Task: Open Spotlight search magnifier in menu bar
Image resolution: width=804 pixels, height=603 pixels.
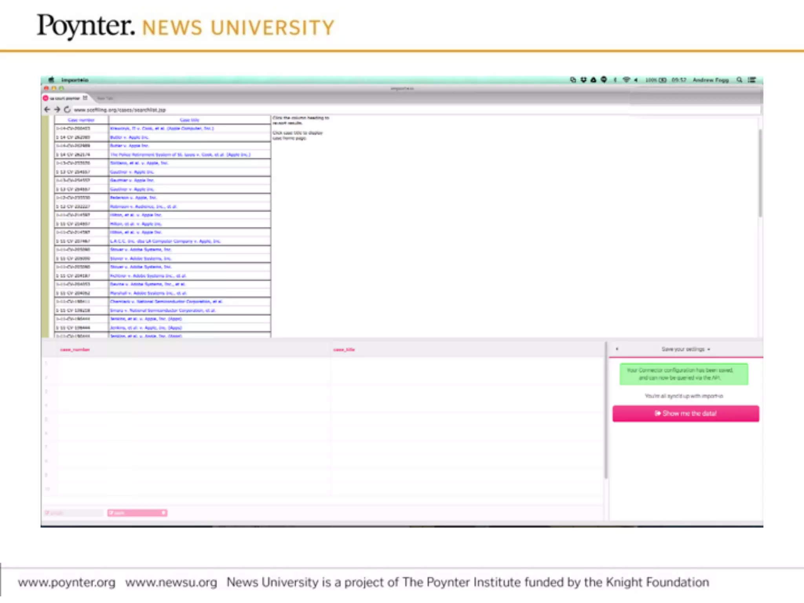Action: (739, 80)
